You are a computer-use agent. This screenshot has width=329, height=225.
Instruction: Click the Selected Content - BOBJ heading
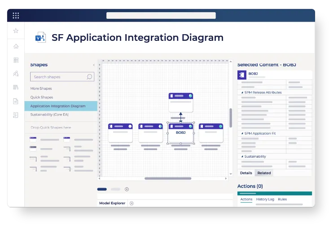[x=267, y=65]
